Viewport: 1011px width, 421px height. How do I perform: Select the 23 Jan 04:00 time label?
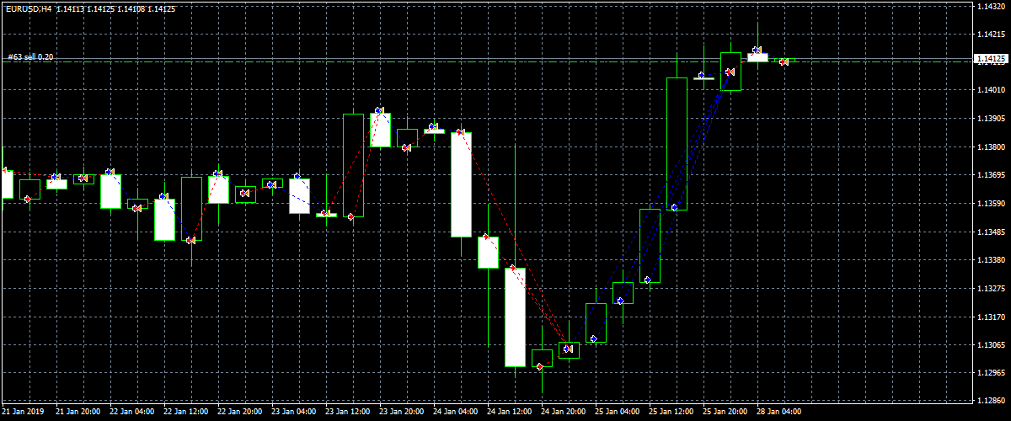[x=293, y=413]
